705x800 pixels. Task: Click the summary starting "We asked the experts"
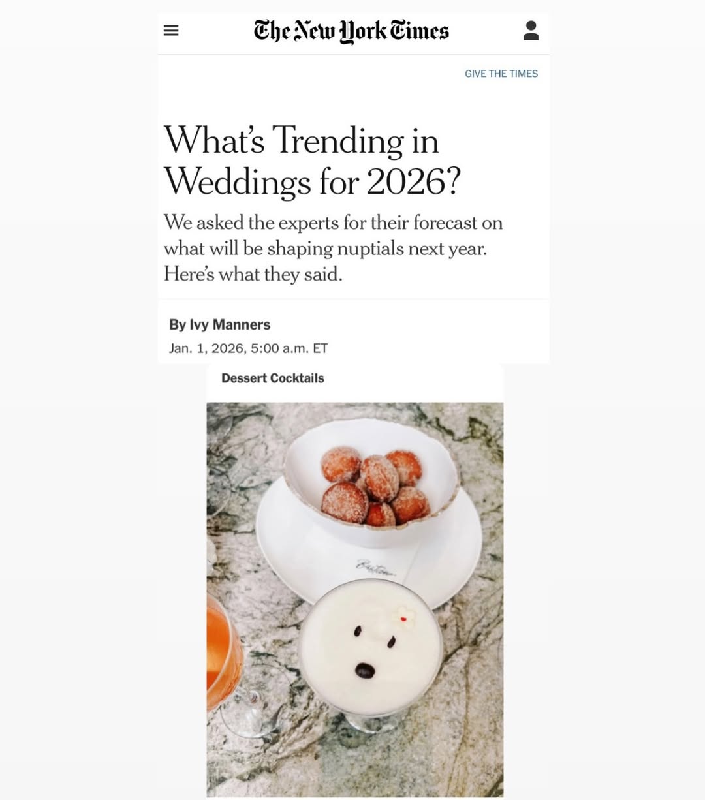pyautogui.click(x=333, y=223)
